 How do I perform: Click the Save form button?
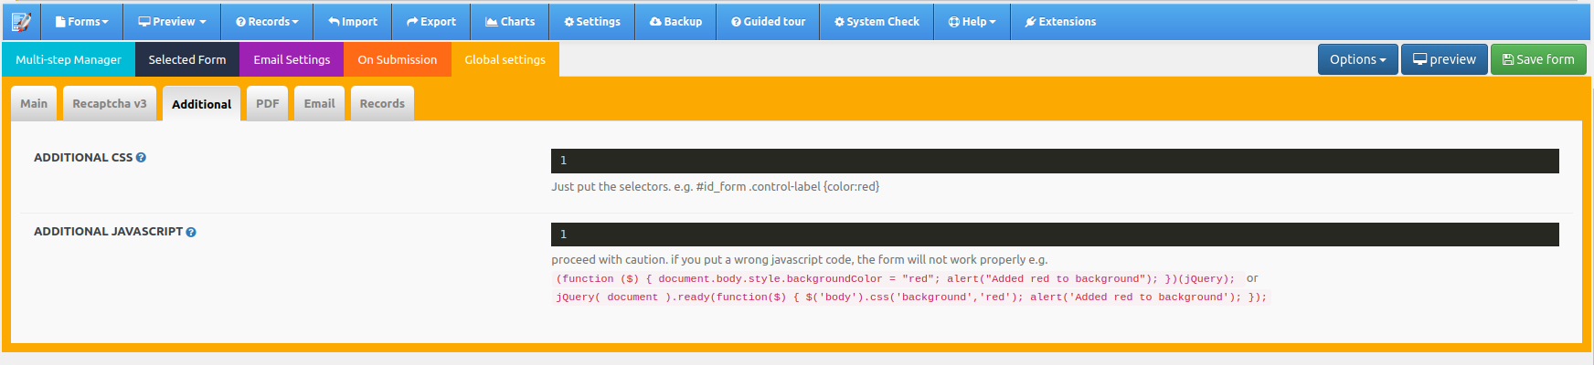pos(1538,59)
